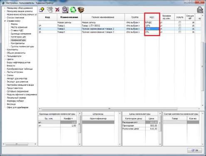Click Группа cell of Товар3 row
The width and height of the screenshot is (206, 156).
coord(135,32)
